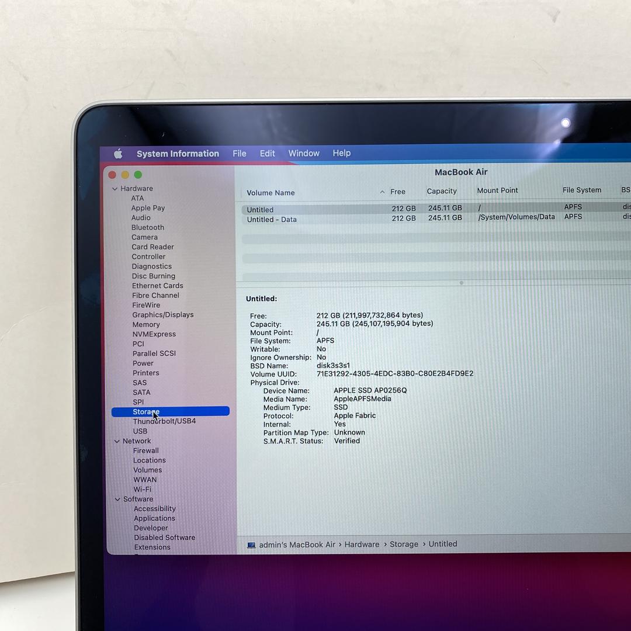
Task: Select Fibre Channel in the sidebar
Action: tap(156, 296)
